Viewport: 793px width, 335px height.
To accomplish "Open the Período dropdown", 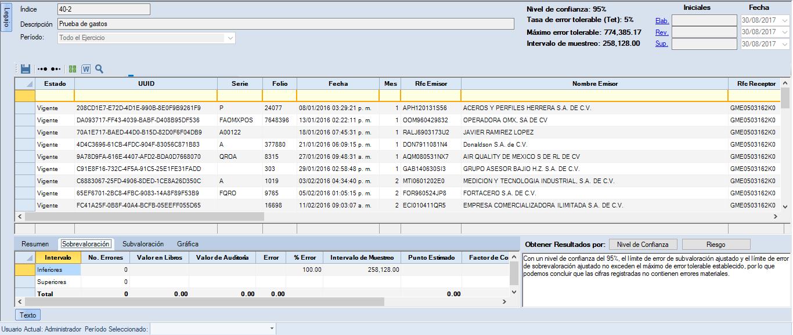I will pyautogui.click(x=230, y=38).
